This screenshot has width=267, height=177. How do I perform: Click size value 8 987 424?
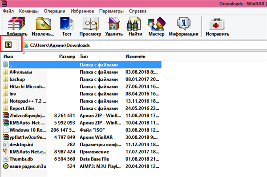65,152
